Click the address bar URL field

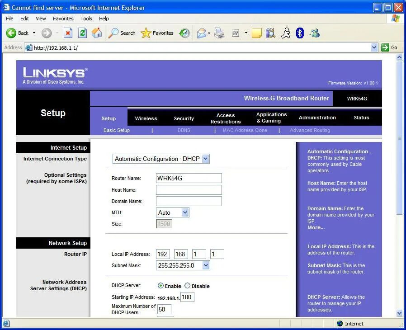coord(198,47)
